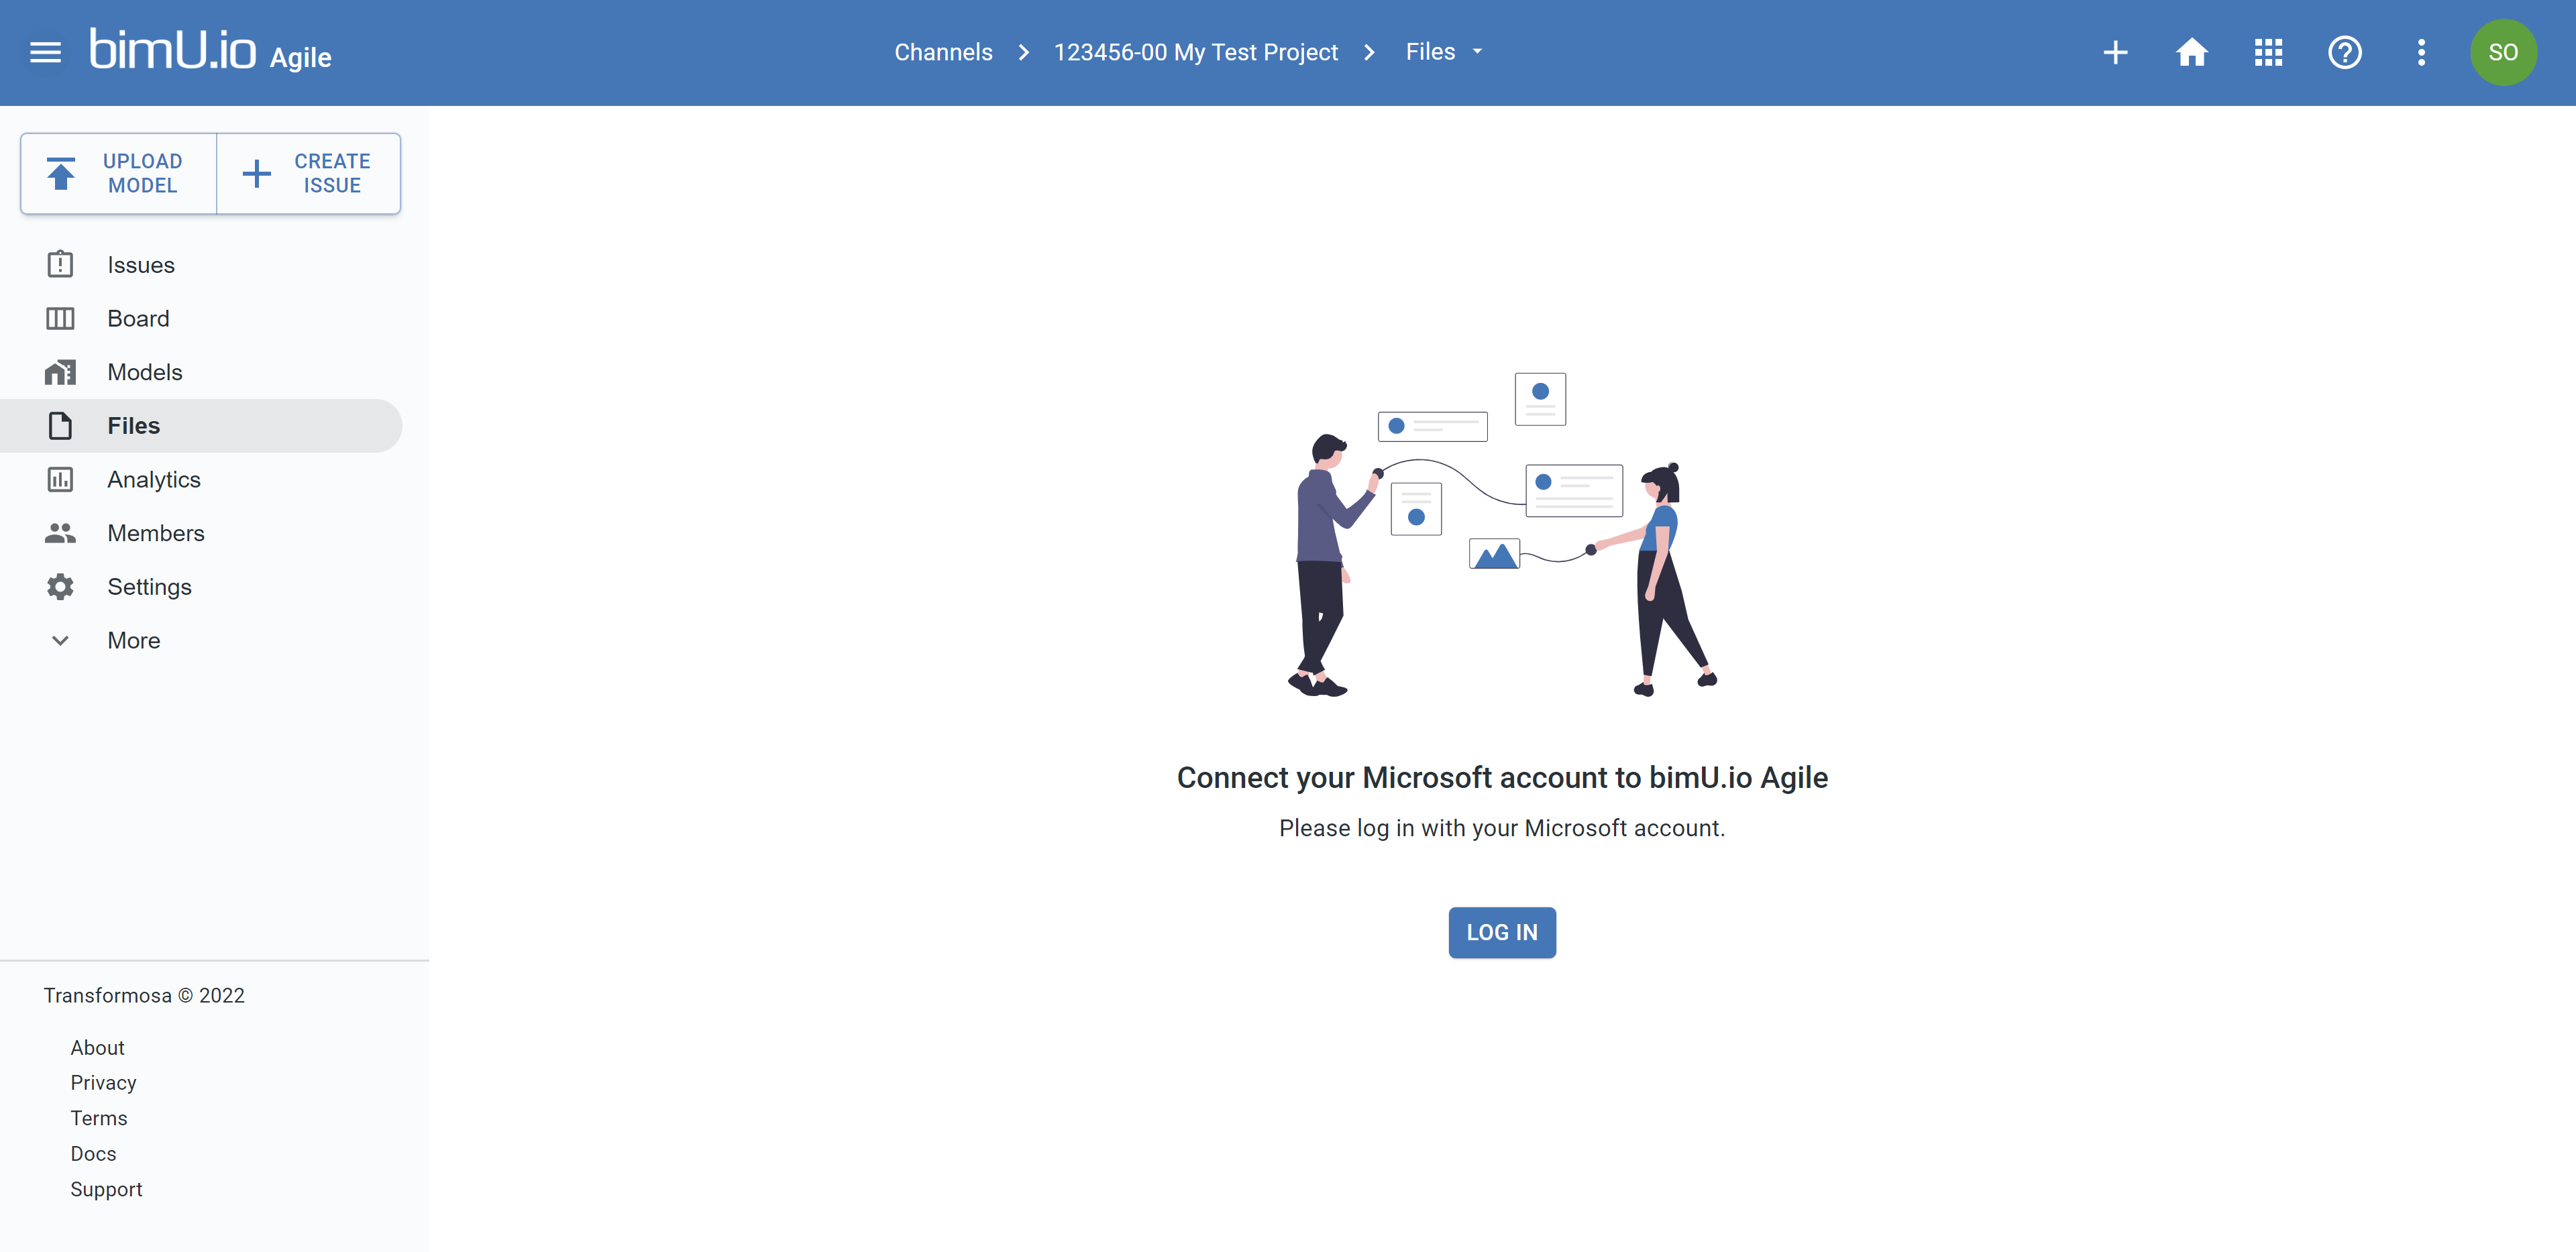Click the plus icon in the top bar
The height and width of the screenshot is (1252, 2576).
2115,52
